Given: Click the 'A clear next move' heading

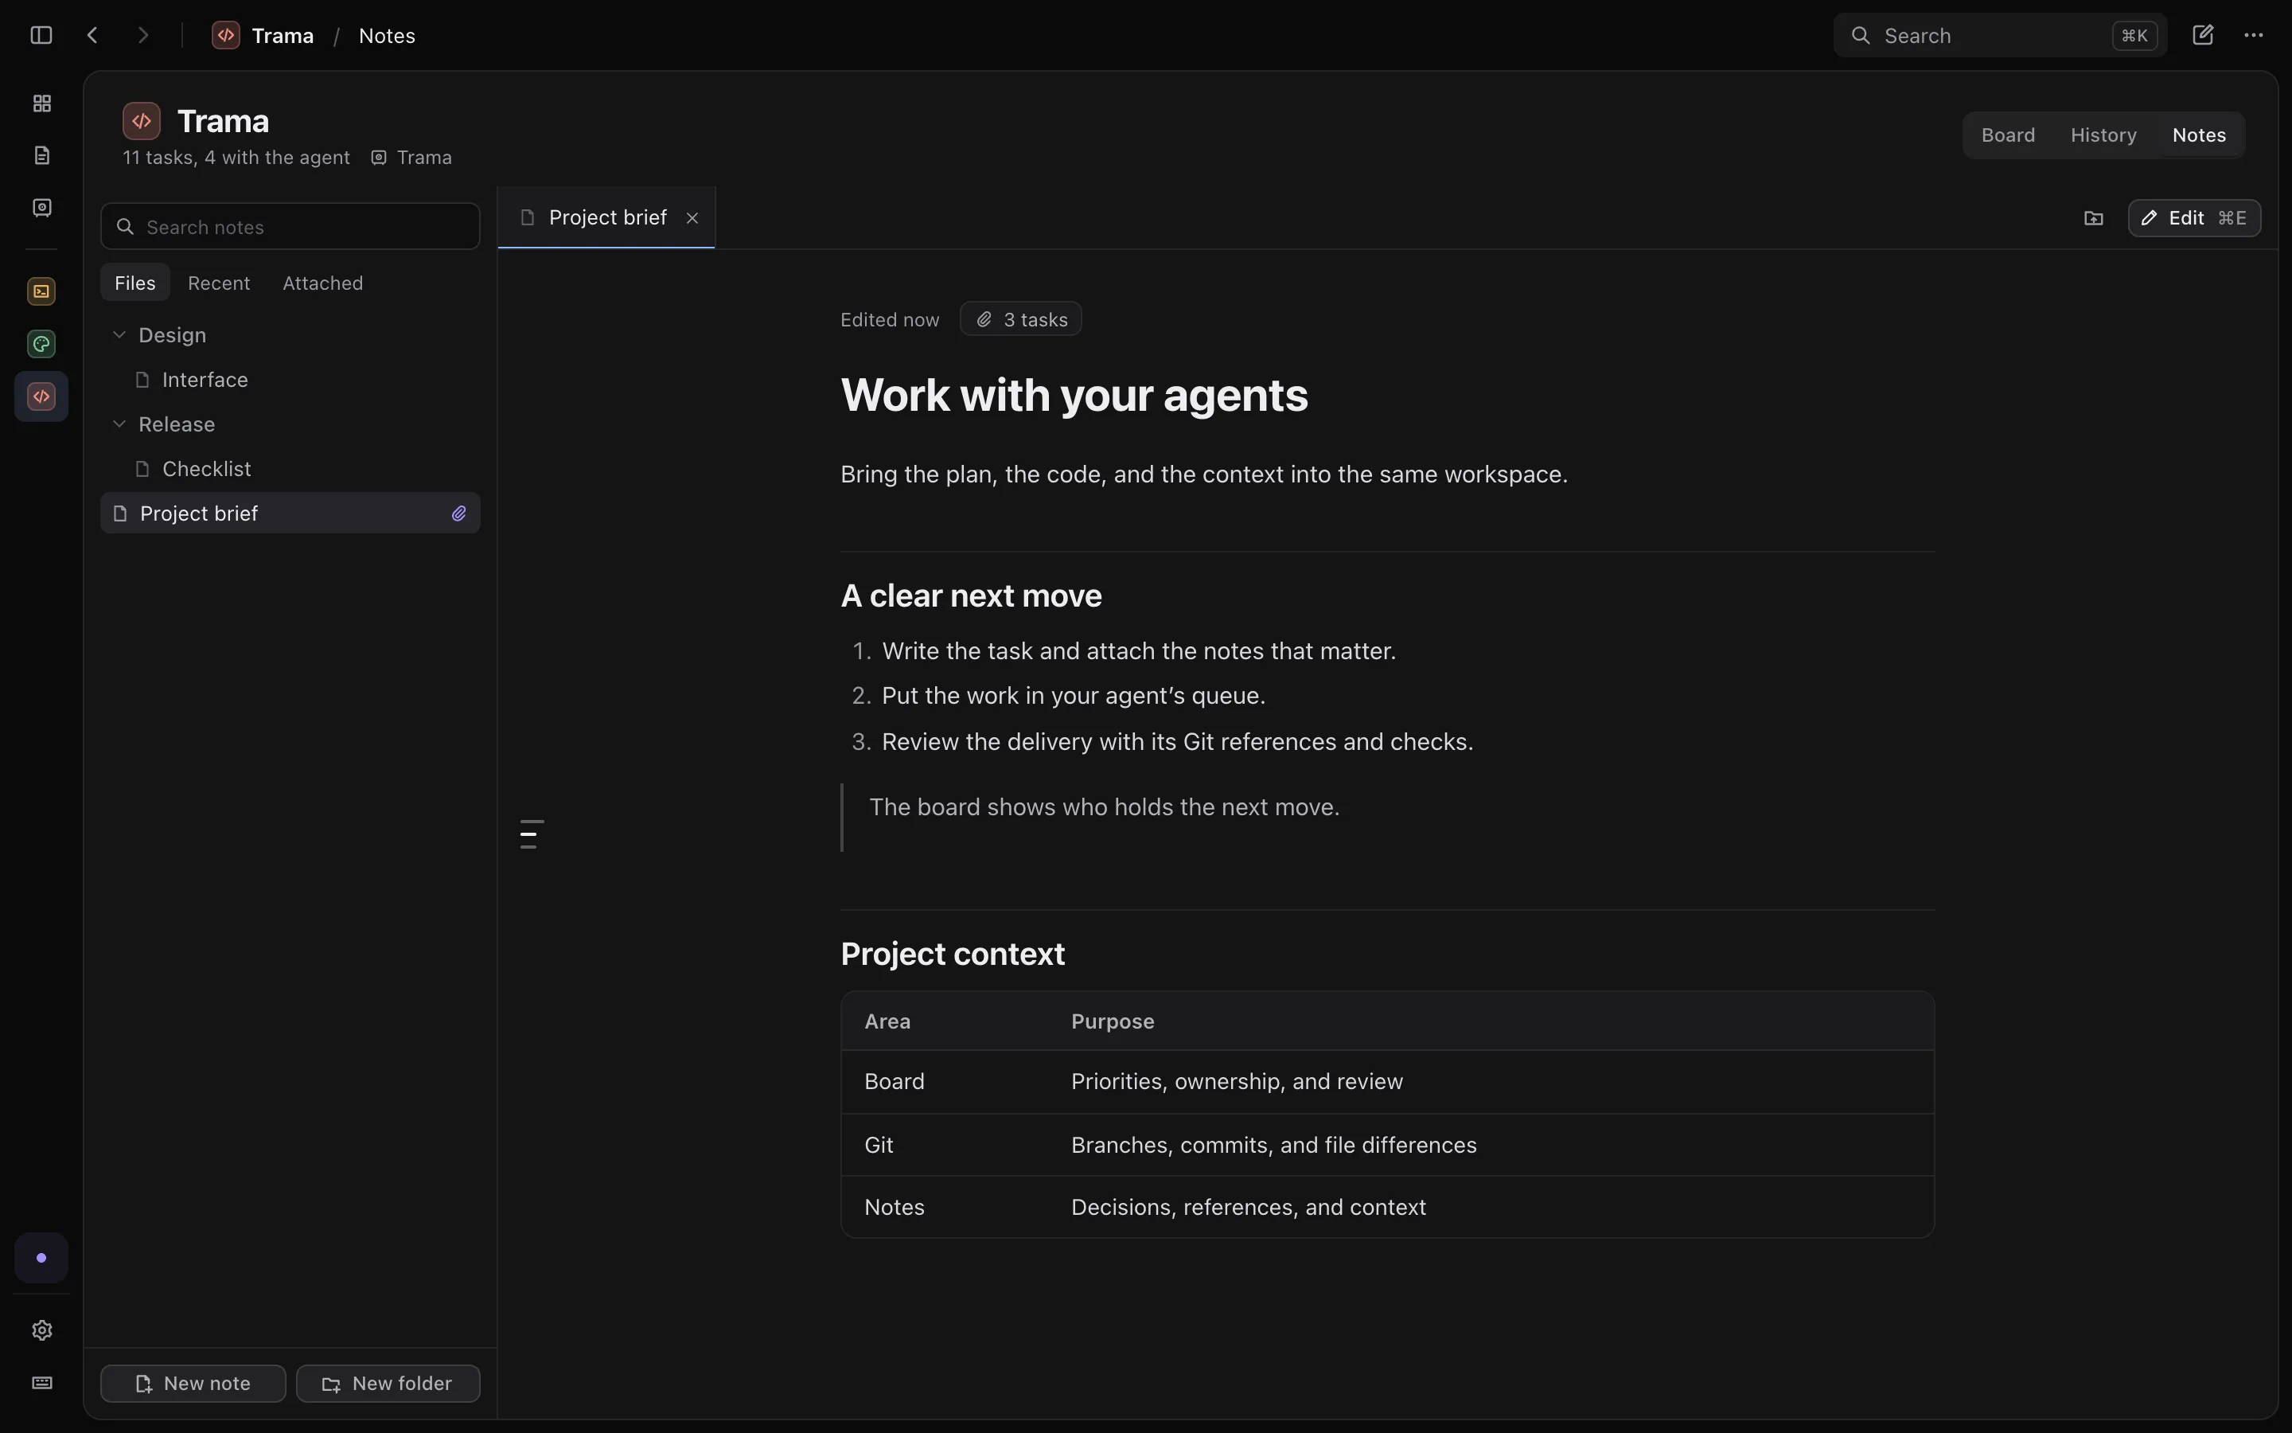Looking at the screenshot, I should [971, 595].
